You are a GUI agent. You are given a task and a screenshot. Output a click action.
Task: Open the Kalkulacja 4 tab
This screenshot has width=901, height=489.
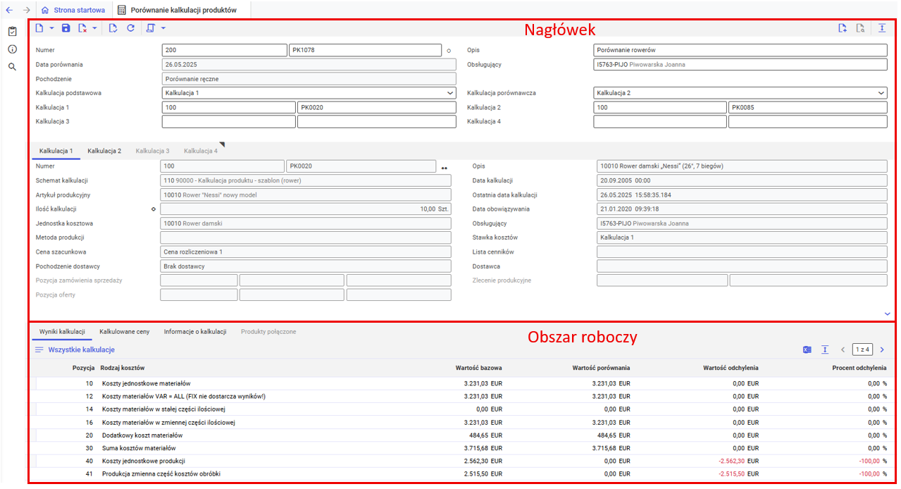click(201, 151)
